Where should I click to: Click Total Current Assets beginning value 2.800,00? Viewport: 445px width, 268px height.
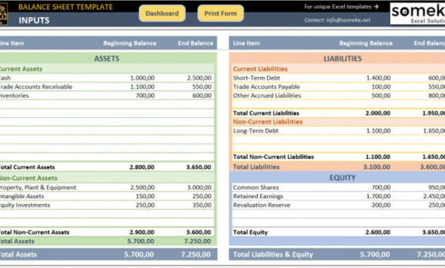(142, 167)
